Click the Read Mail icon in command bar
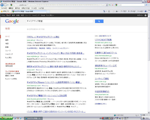The height and width of the screenshot is (120, 150). pos(113,11)
